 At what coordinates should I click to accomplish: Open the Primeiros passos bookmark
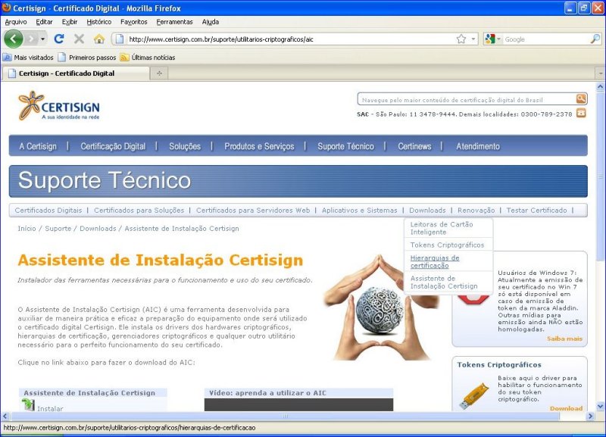coord(87,58)
